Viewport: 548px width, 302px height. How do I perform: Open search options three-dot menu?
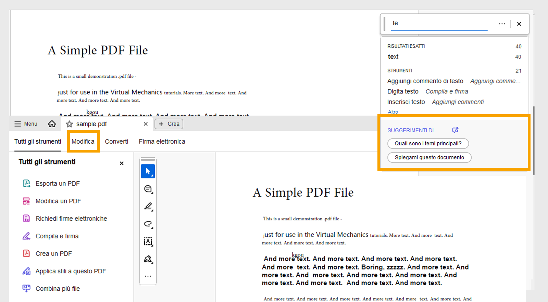pos(502,24)
